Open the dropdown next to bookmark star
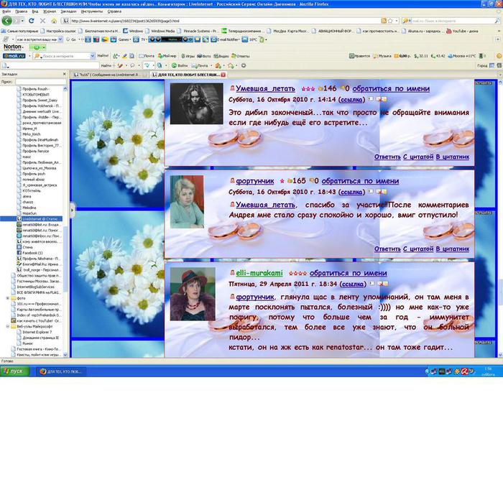The height and width of the screenshot is (477, 503). pyautogui.click(x=397, y=21)
